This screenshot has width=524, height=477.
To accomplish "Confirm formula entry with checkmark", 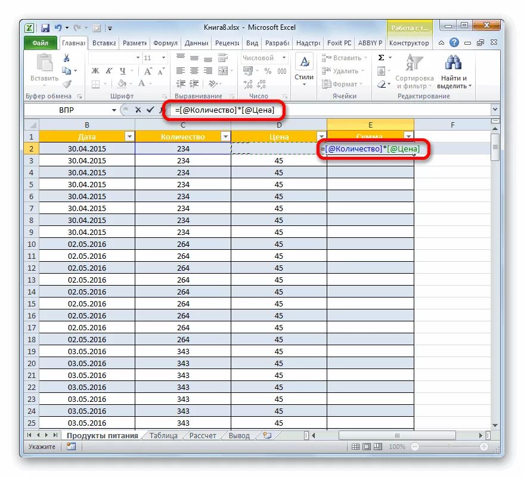I will tap(150, 110).
